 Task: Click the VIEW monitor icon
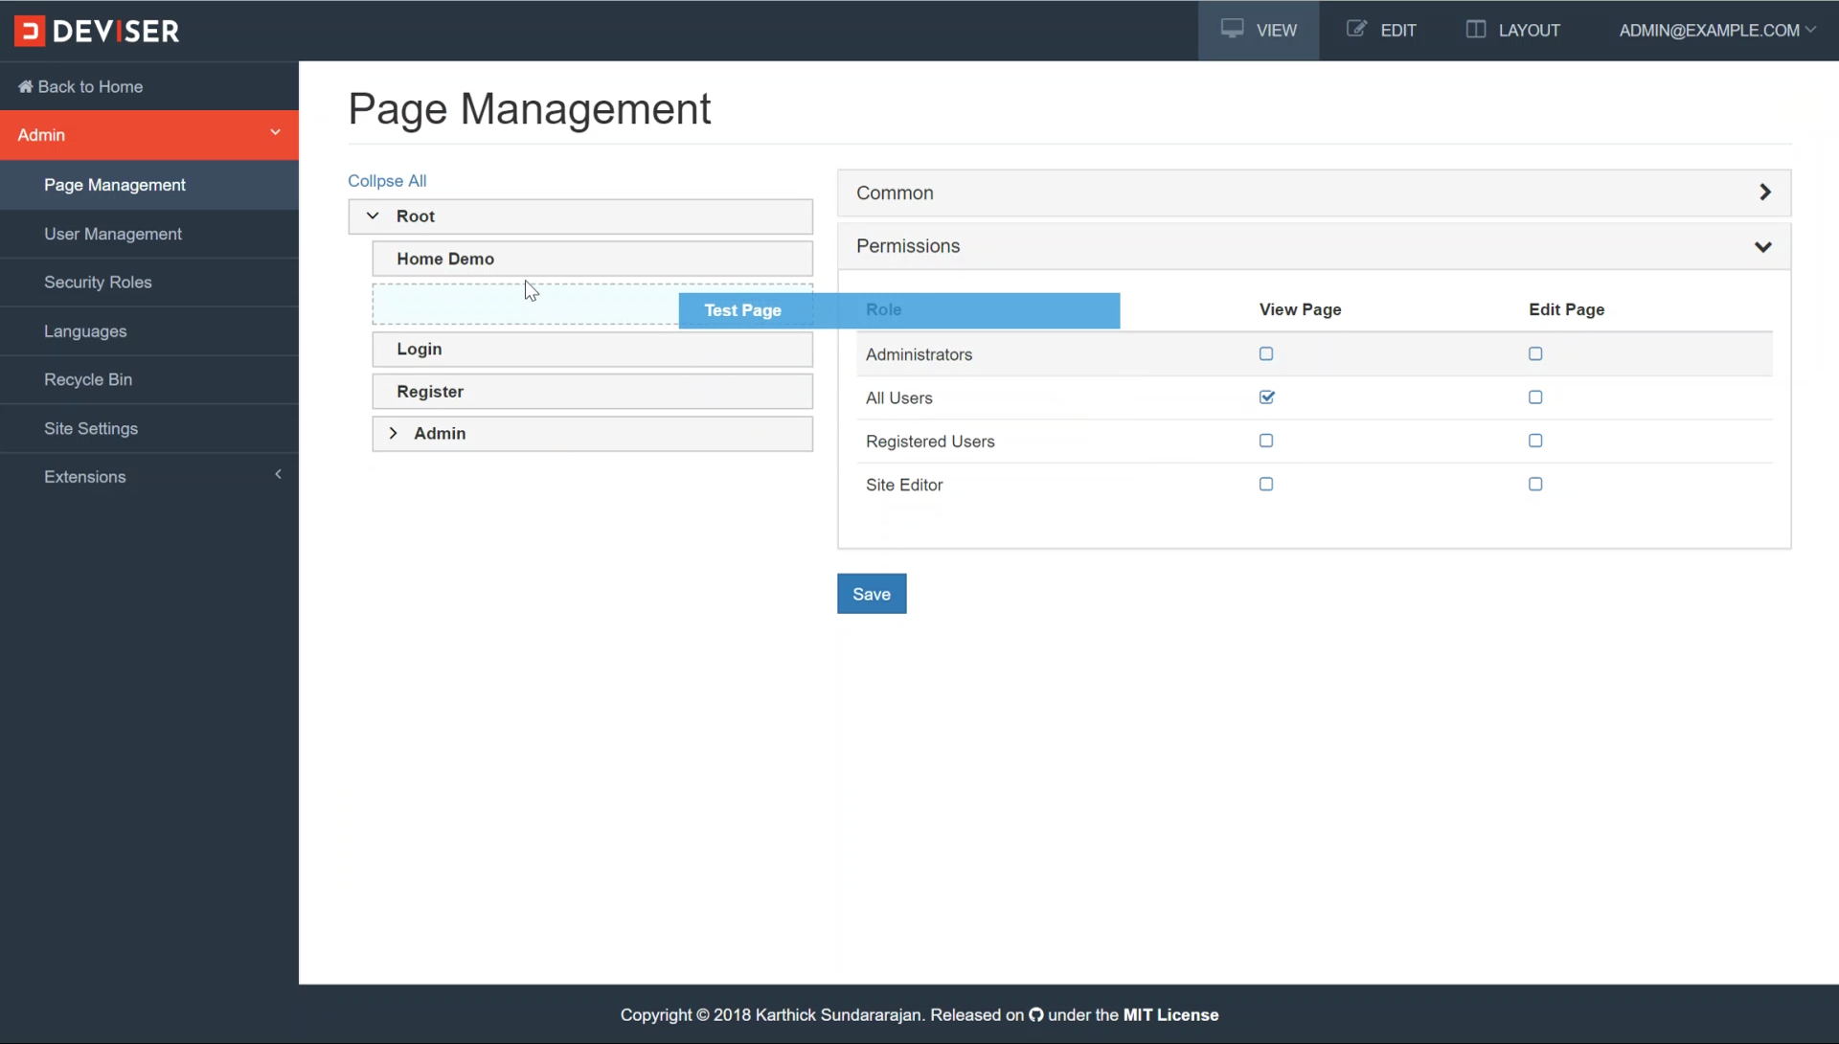tap(1232, 29)
